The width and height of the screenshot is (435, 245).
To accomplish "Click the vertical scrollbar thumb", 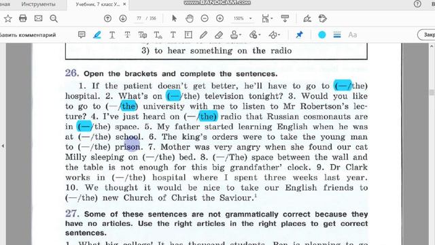I will click(432, 93).
